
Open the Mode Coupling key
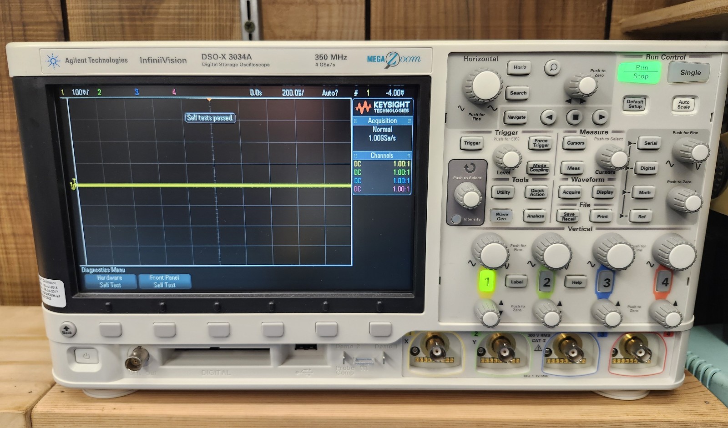click(x=539, y=168)
